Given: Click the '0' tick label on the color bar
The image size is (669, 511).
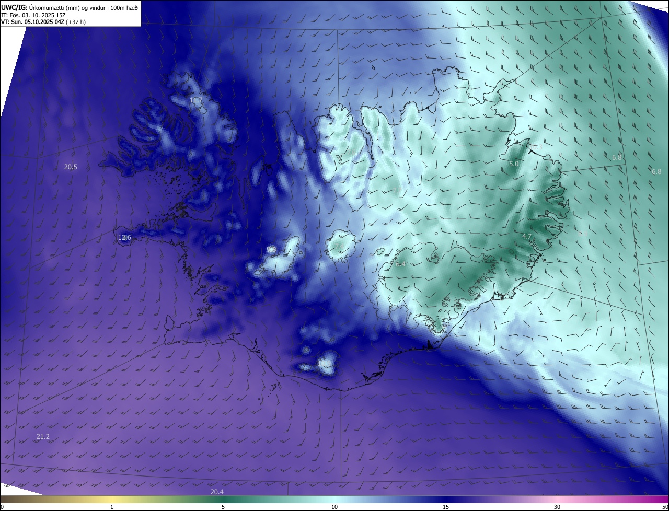Looking at the screenshot, I should (2, 507).
